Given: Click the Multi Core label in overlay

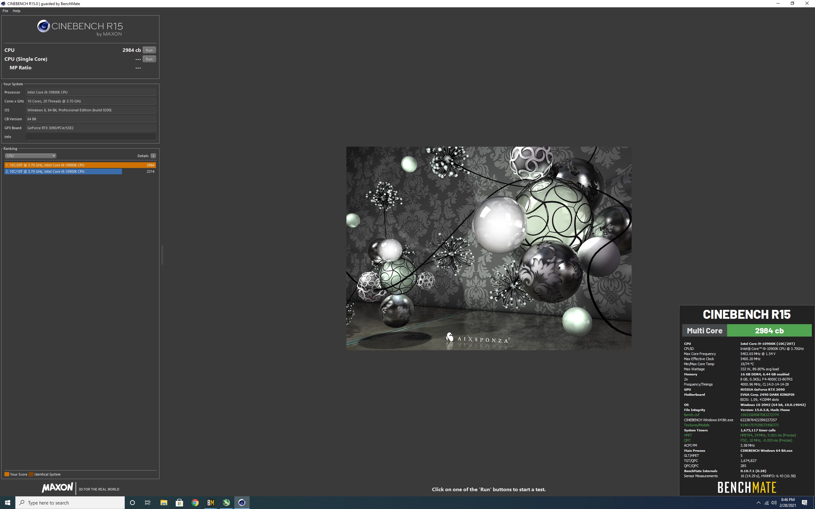Looking at the screenshot, I should 705,331.
